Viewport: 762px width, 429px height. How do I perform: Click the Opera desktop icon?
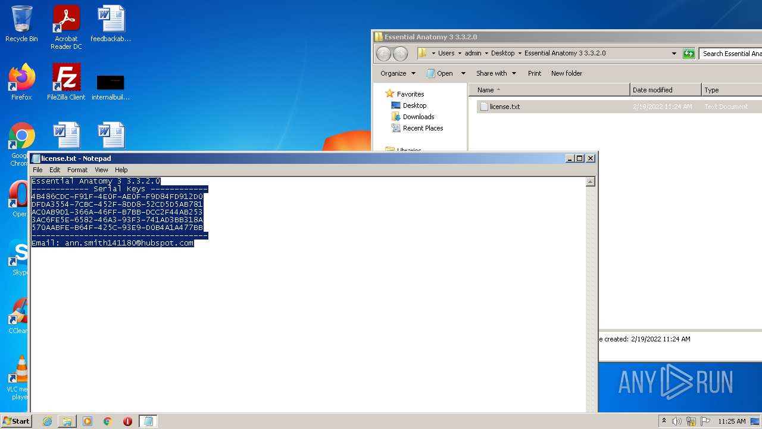(19, 199)
